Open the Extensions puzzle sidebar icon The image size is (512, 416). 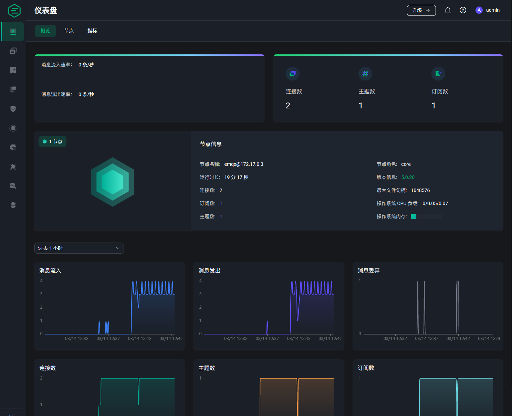click(13, 167)
